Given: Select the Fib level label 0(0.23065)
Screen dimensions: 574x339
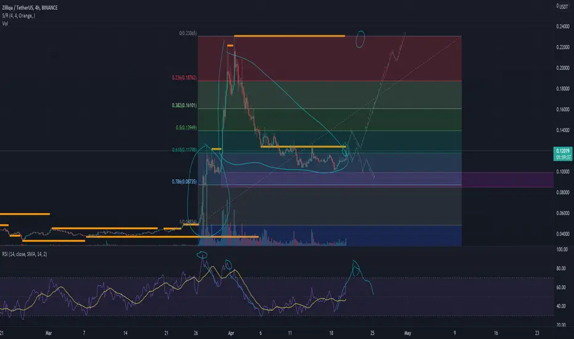Looking at the screenshot, I should 188,33.
